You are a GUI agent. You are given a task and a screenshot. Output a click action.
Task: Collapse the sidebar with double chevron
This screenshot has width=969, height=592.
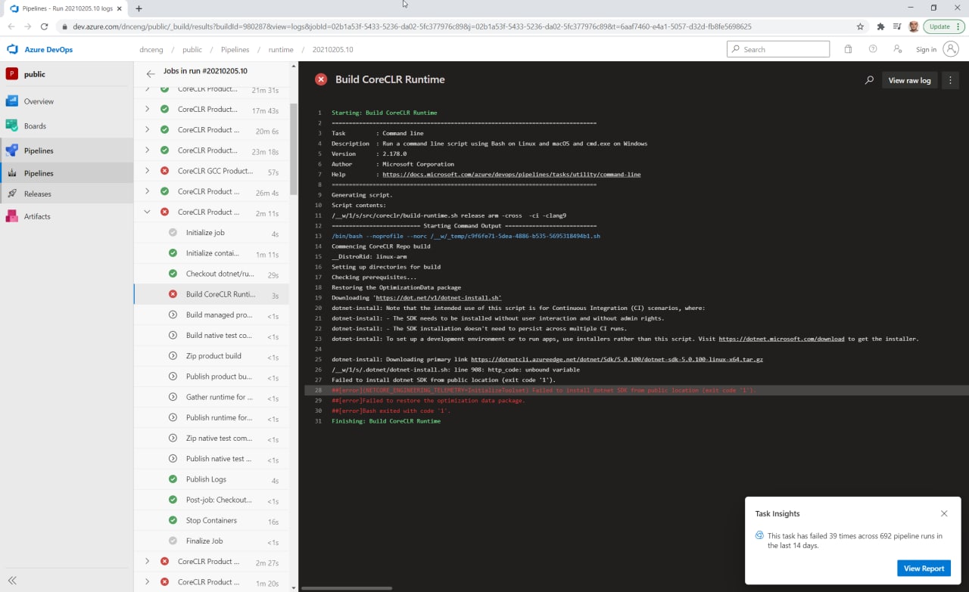(x=12, y=581)
